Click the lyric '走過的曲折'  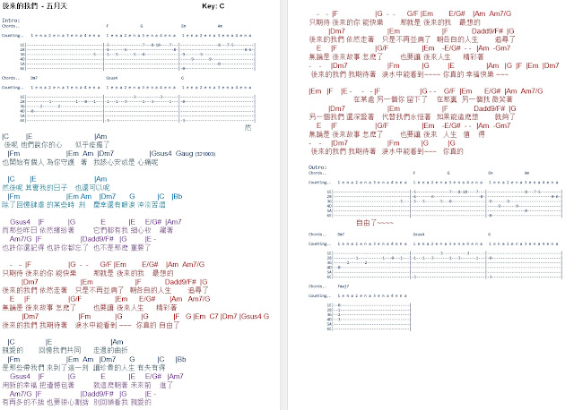110,350
